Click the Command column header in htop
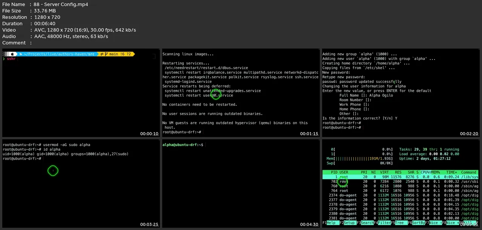 click(x=469, y=172)
